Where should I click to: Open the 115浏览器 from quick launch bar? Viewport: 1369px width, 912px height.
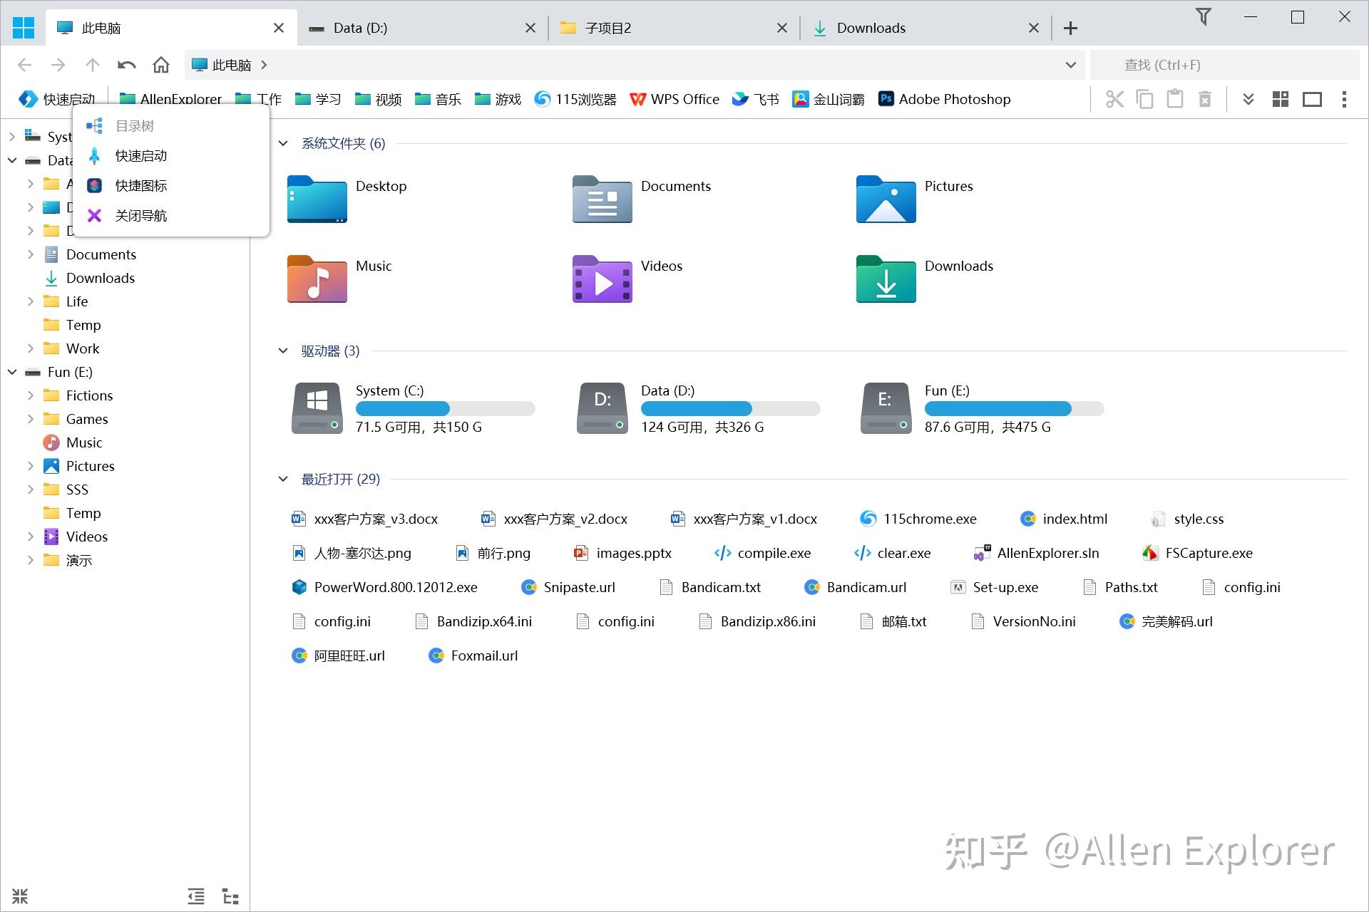574,99
